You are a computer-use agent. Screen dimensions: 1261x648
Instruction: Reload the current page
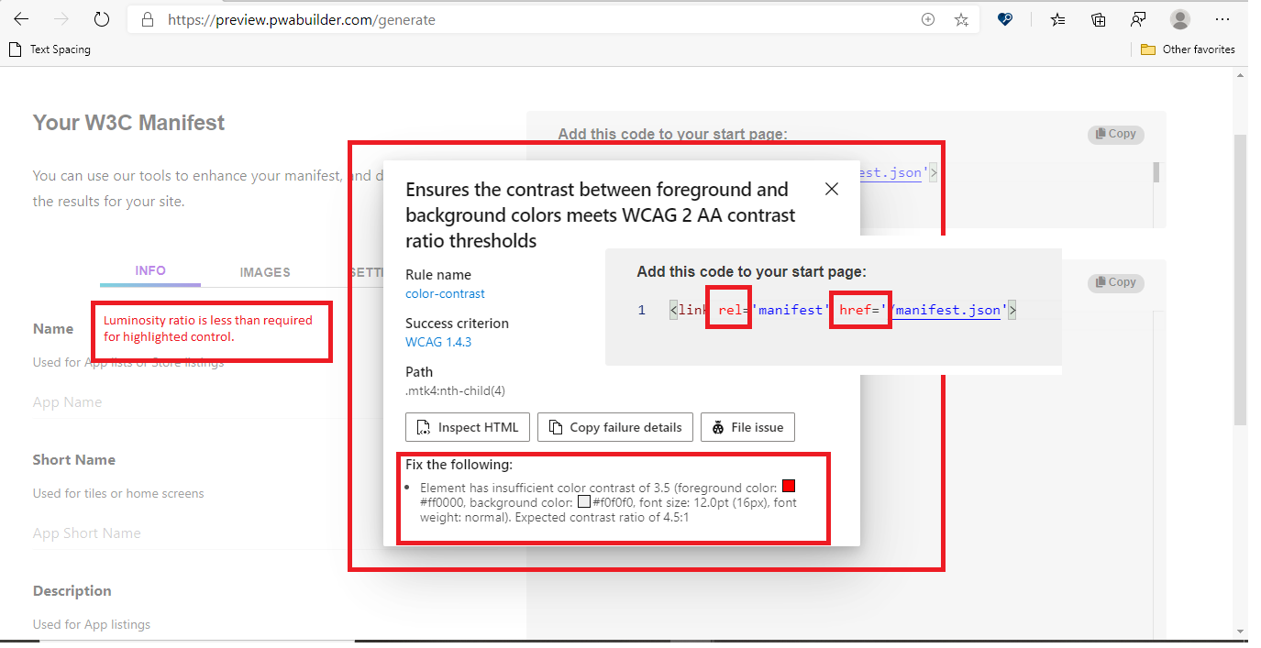[x=101, y=18]
